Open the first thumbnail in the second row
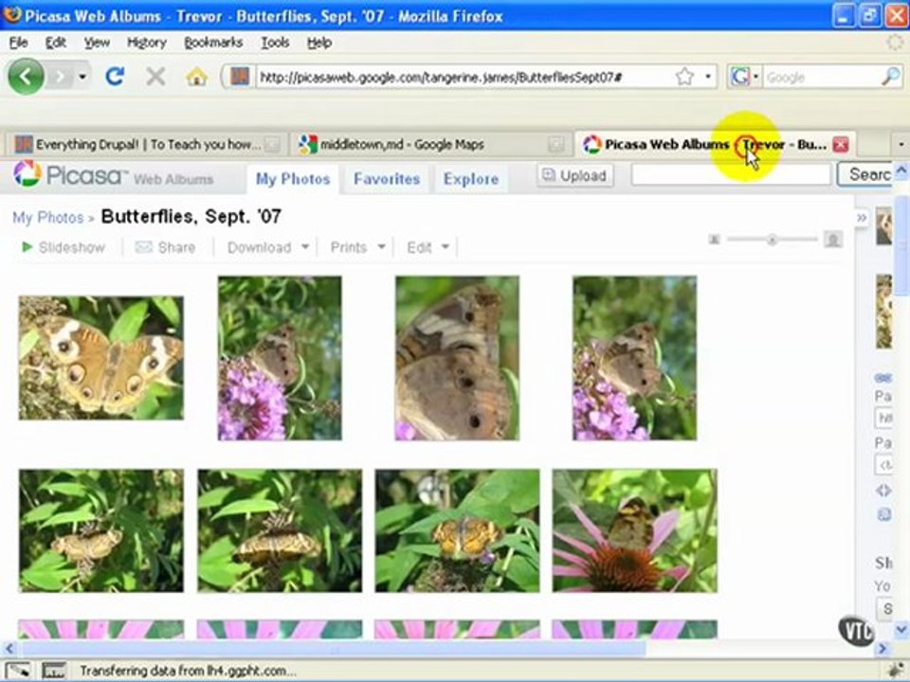910x682 pixels. click(101, 530)
